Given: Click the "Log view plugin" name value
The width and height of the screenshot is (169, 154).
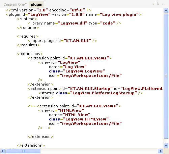Looking at the screenshot, I should pos(119,14).
